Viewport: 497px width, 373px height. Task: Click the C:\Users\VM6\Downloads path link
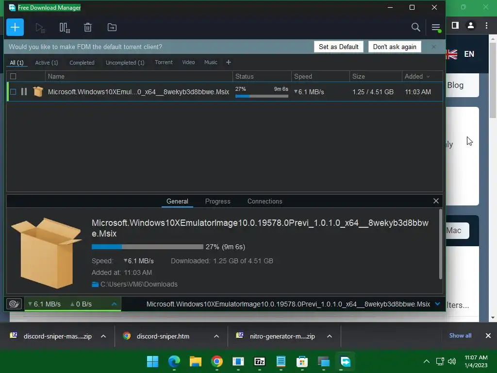click(139, 284)
